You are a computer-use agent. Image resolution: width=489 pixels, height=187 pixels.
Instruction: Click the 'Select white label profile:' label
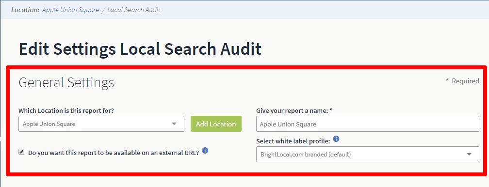(293, 141)
